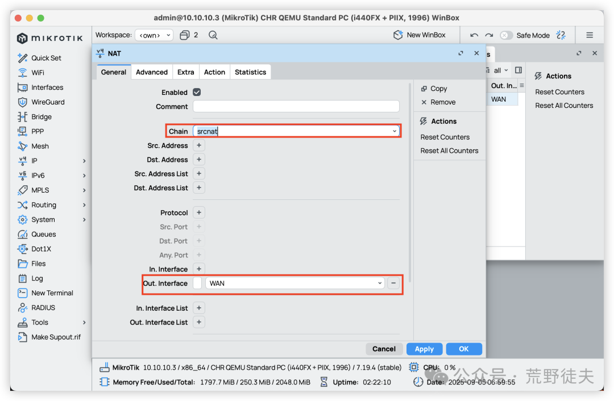
Task: Expand the IPv6 submenu
Action: click(84, 176)
